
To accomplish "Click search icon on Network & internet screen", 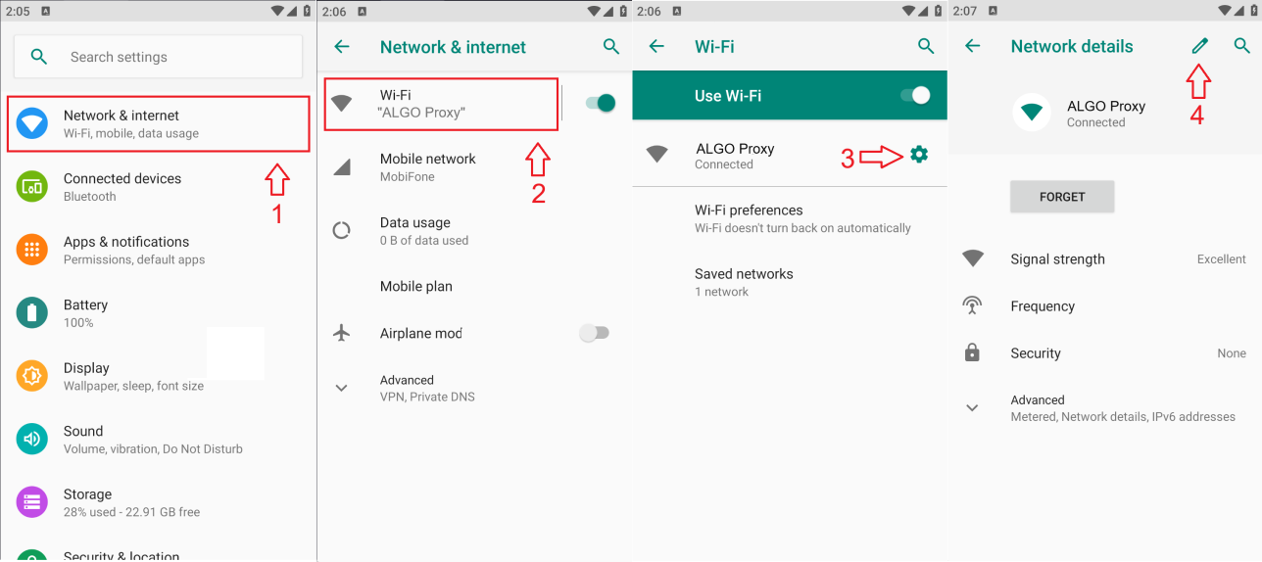I will 611,46.
